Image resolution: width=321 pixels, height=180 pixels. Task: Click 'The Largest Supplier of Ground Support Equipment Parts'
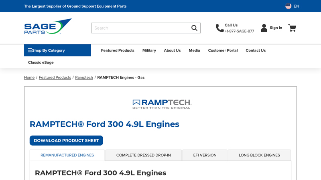(75, 6)
